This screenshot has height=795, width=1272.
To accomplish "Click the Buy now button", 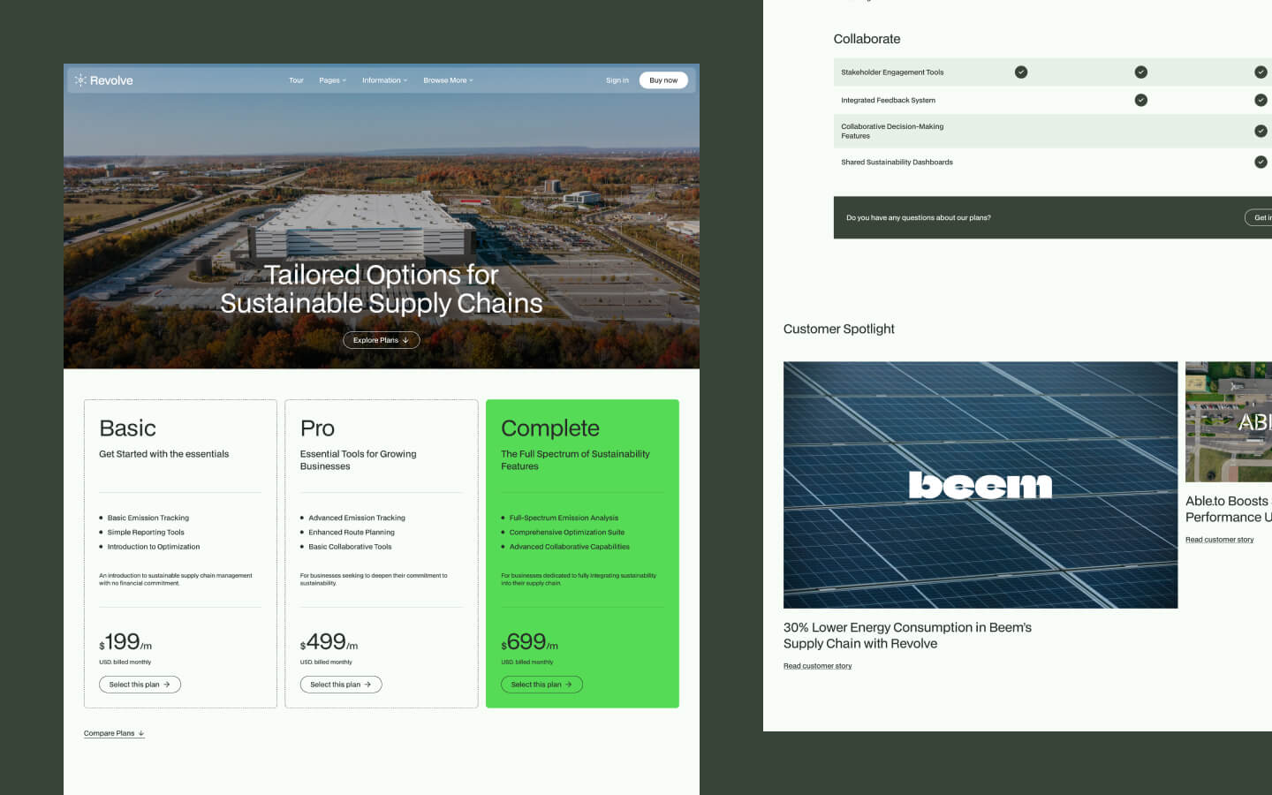I will (x=662, y=79).
